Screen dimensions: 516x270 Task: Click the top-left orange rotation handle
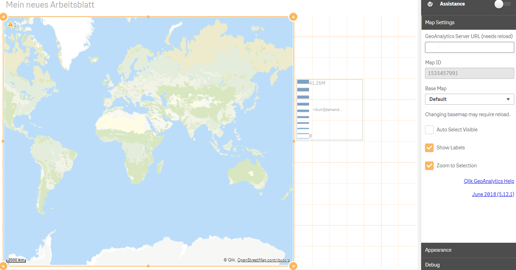click(3, 16)
